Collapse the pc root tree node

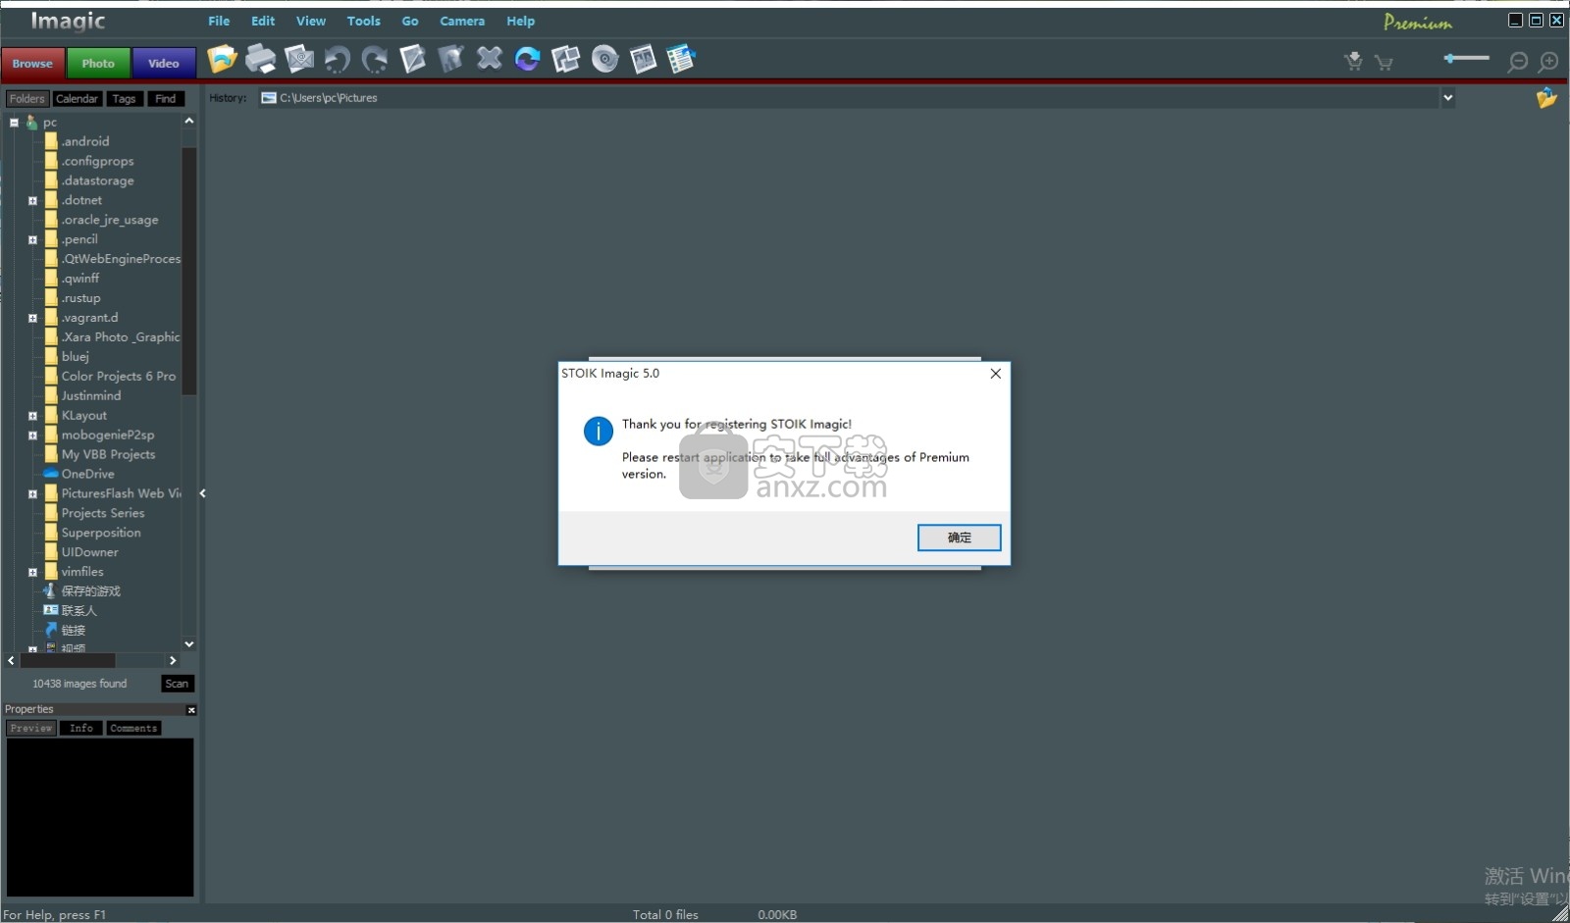(x=14, y=123)
